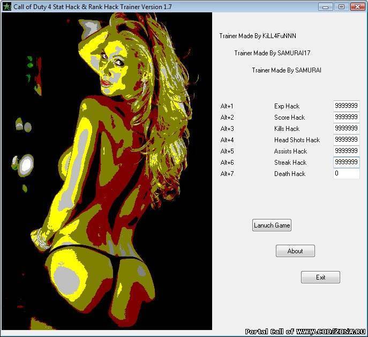
Task: Click the 'Alt+4' hotkey label
Action: pyautogui.click(x=227, y=140)
